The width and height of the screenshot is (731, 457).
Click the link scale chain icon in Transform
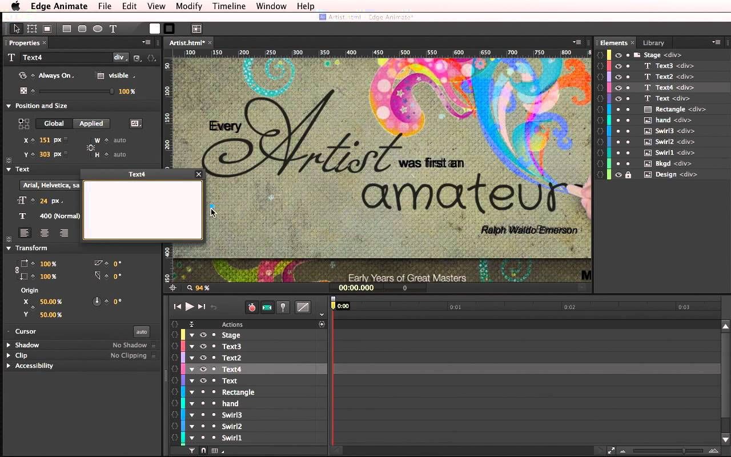coord(17,270)
